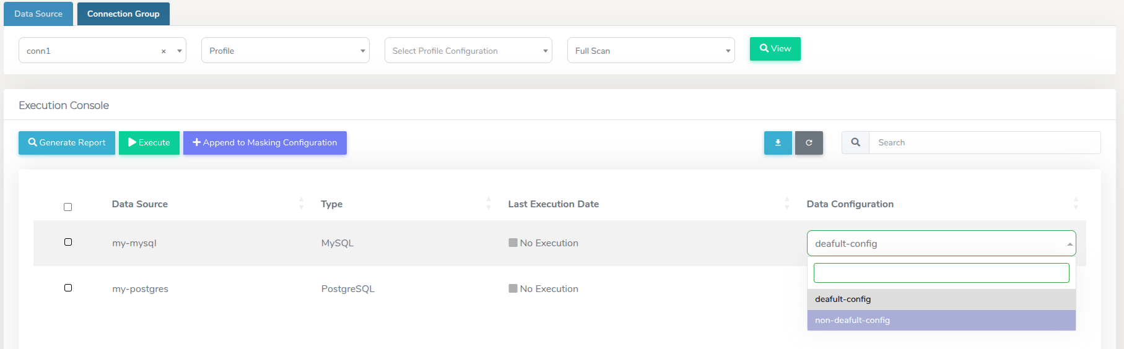
Task: Click the table Search input field
Action: coord(984,142)
